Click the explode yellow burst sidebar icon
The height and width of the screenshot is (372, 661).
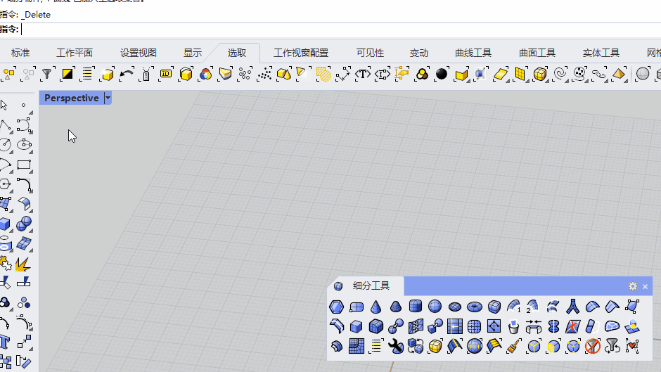coord(23,264)
